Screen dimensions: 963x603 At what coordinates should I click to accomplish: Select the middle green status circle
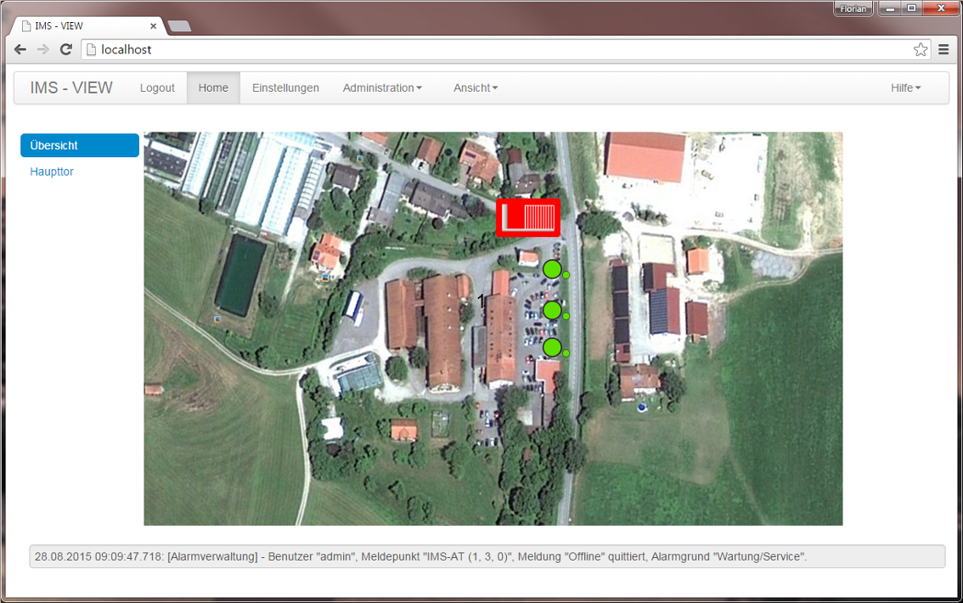click(x=552, y=310)
